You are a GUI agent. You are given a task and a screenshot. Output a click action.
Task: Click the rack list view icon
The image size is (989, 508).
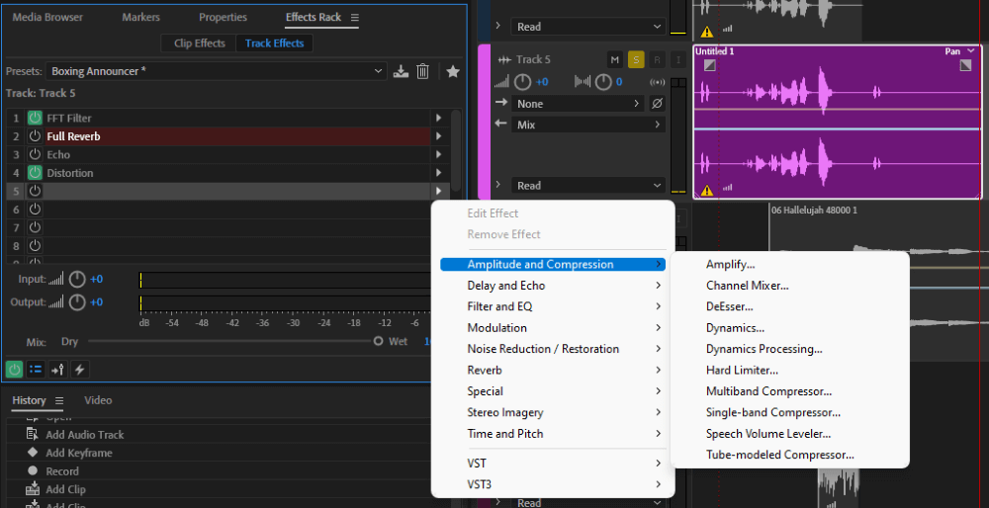pyautogui.click(x=36, y=370)
